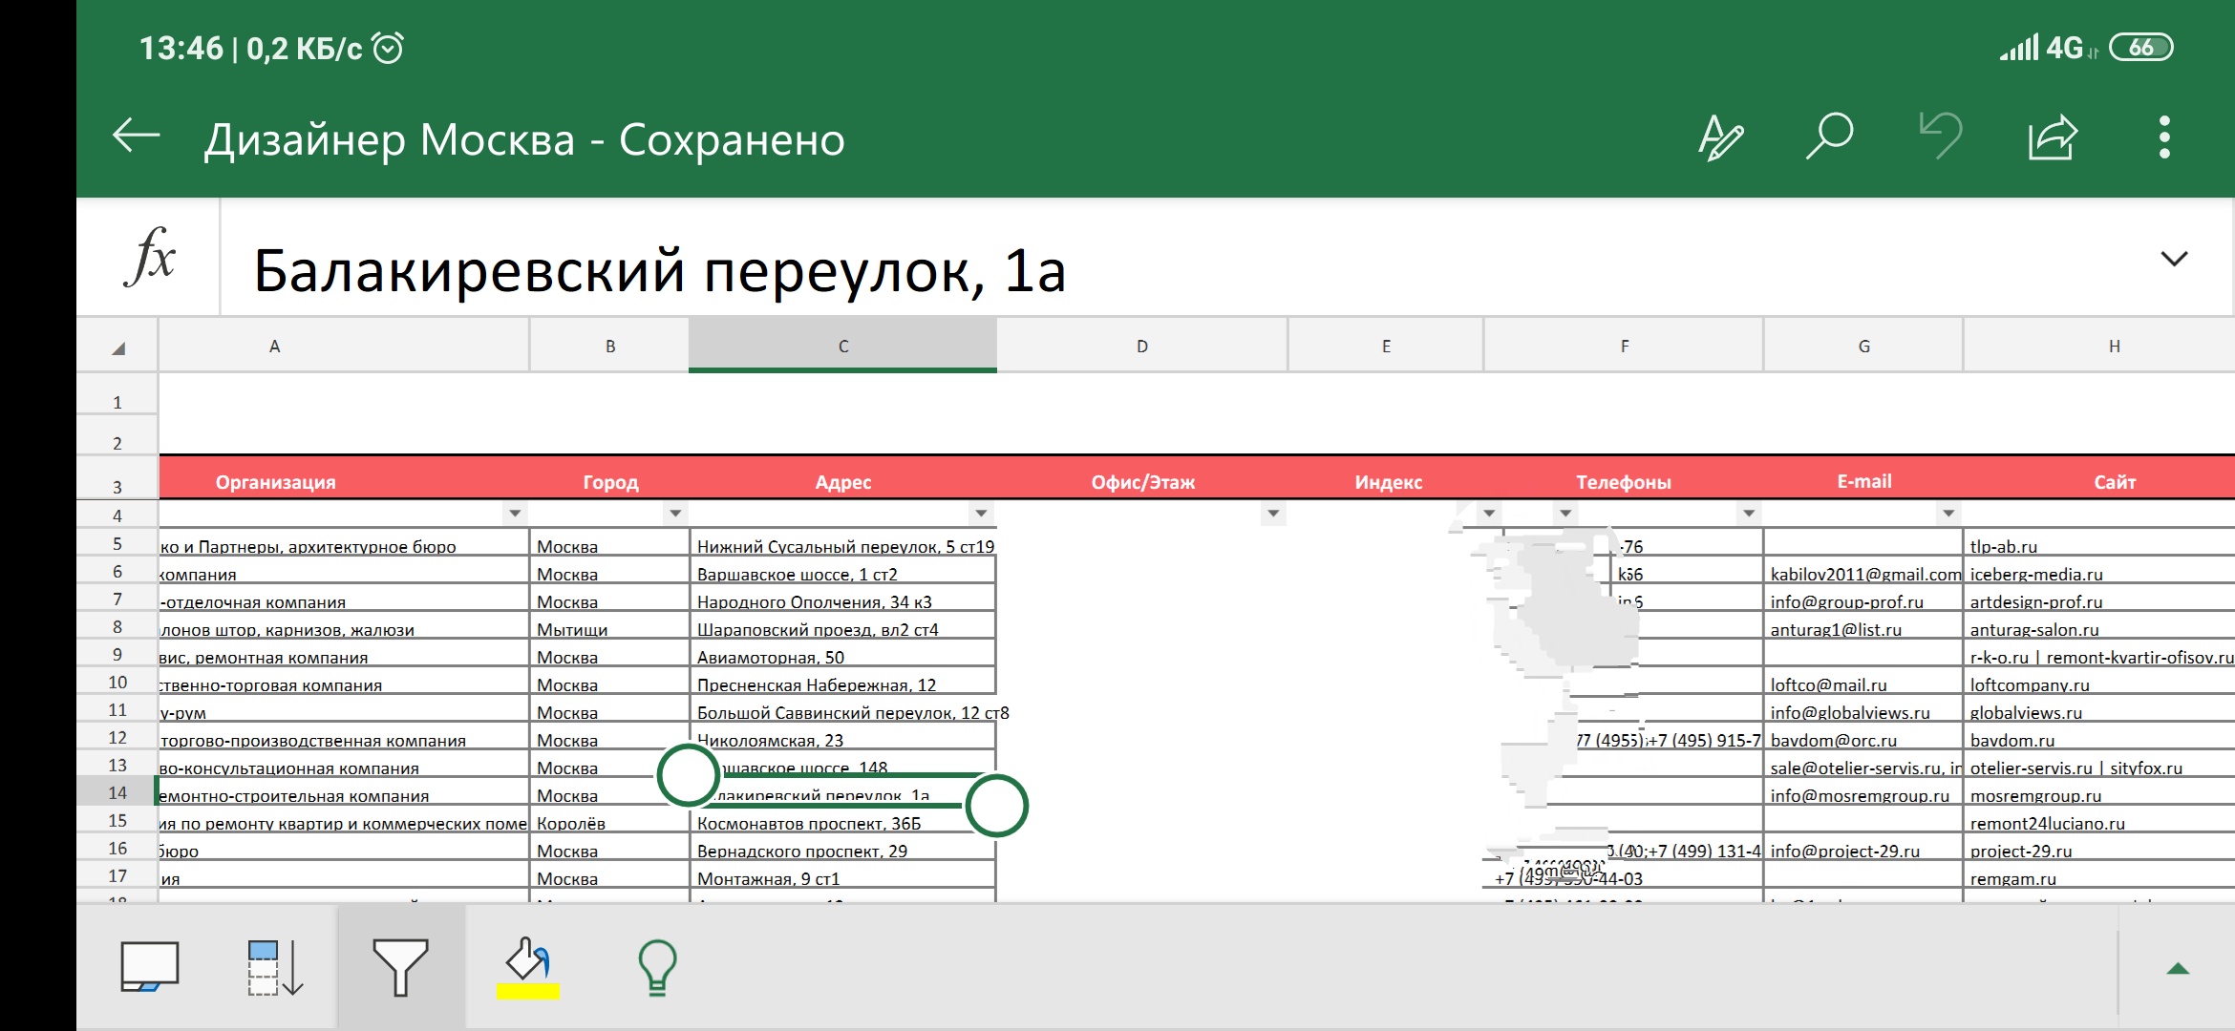Toggle the filter funnel button
Viewport: 2235px width, 1031px height.
(400, 967)
